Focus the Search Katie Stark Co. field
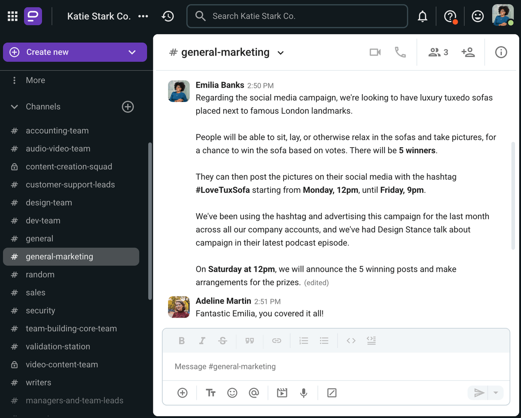This screenshot has height=418, width=521. click(x=297, y=16)
